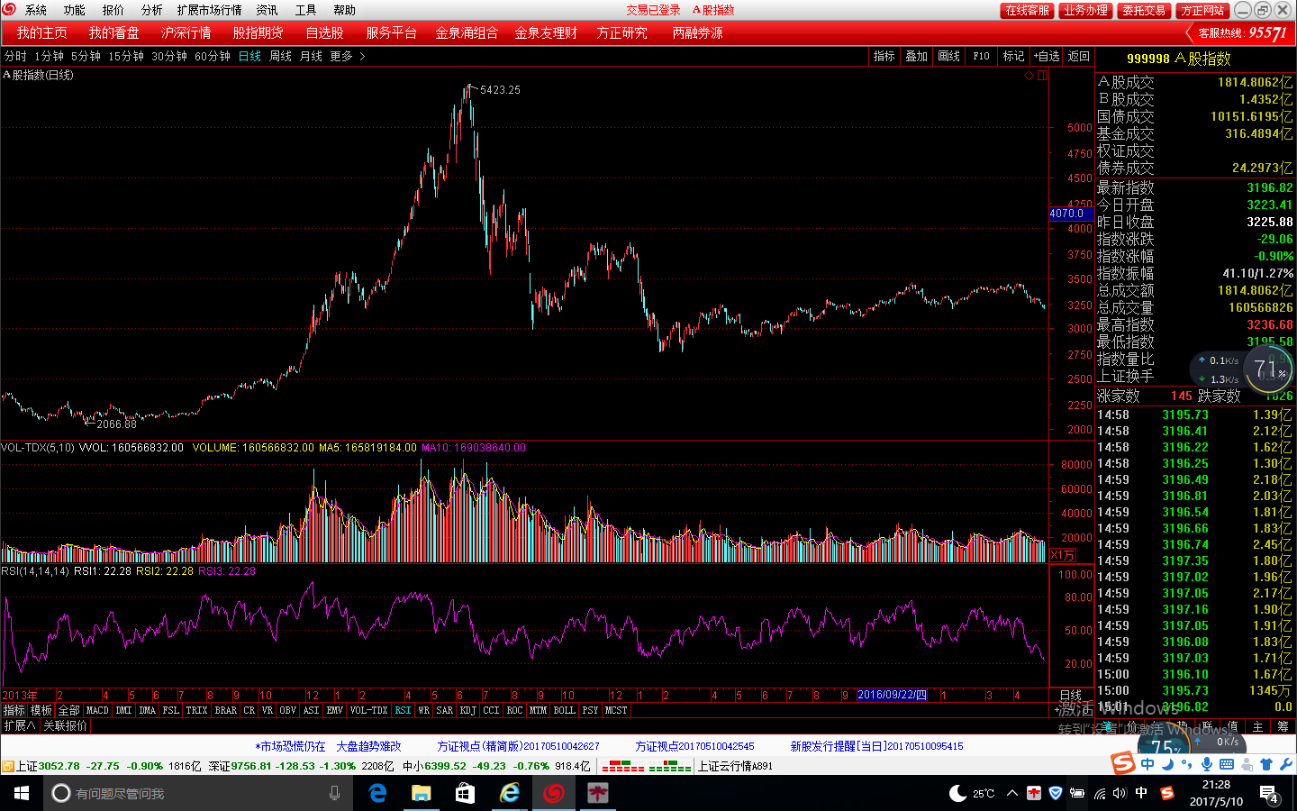
Task: Open the Sogou soft keyboard icon
Action: point(1227,764)
